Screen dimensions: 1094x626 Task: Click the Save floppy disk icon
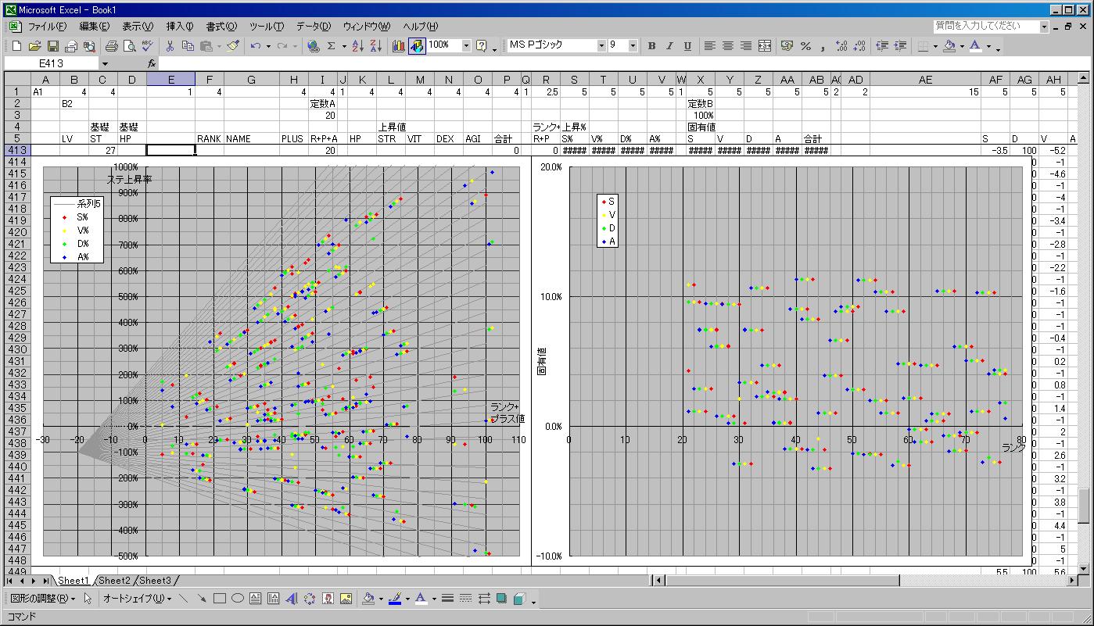click(53, 46)
